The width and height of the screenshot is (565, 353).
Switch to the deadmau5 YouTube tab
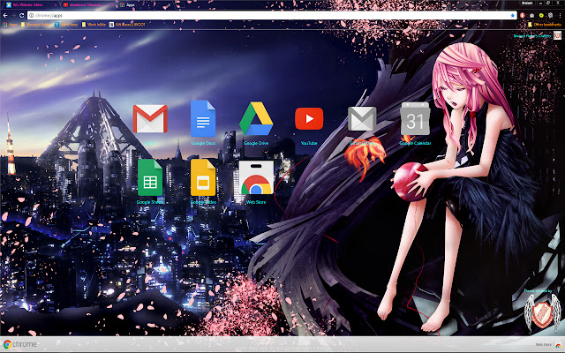[x=88, y=4]
